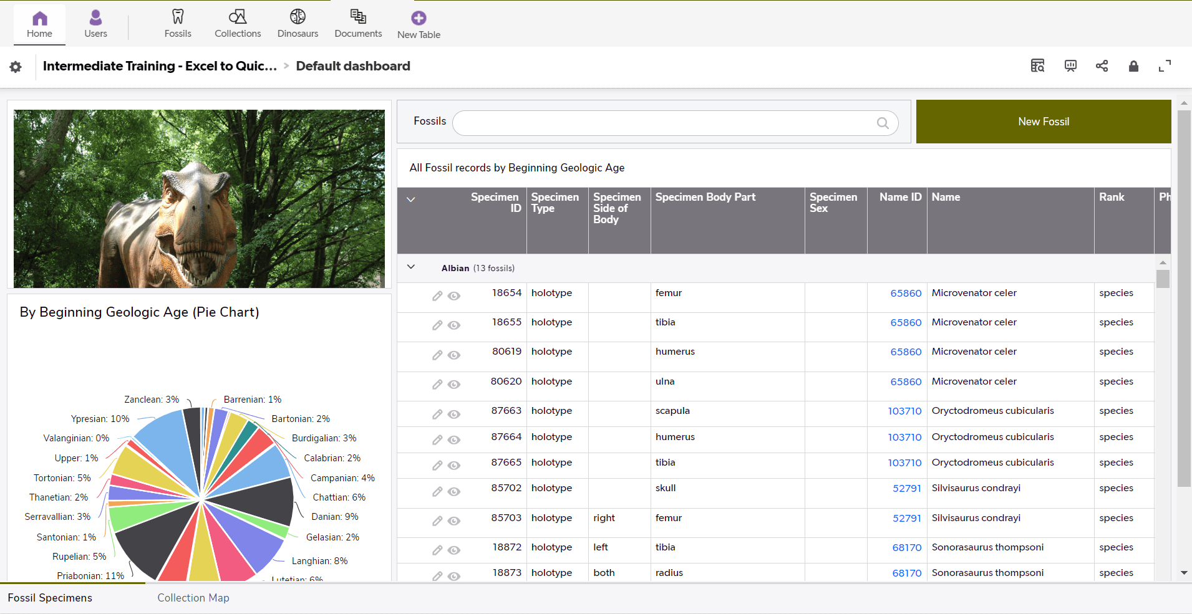View fossil 18872 using eye icon
This screenshot has height=614, width=1192.
coord(454,550)
